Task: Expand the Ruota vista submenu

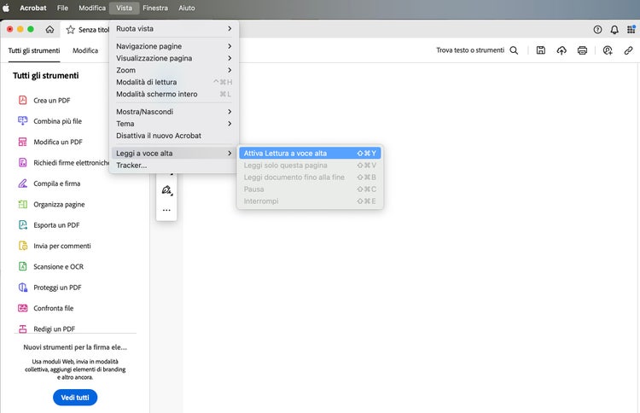Action: pyautogui.click(x=174, y=28)
